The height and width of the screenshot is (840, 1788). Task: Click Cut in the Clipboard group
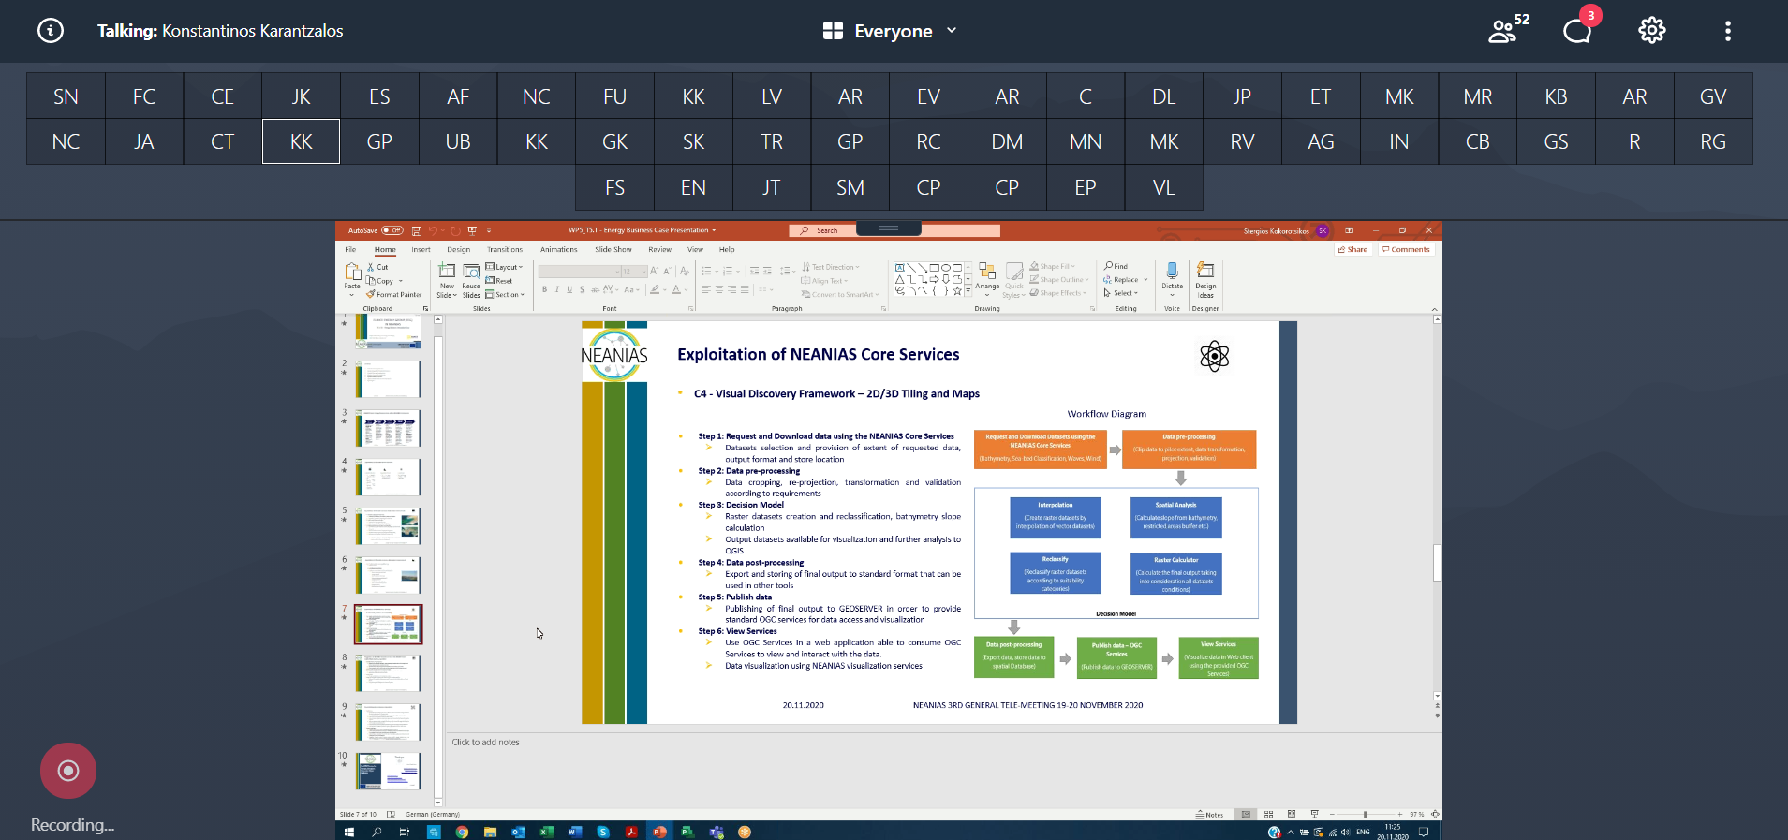pos(377,267)
